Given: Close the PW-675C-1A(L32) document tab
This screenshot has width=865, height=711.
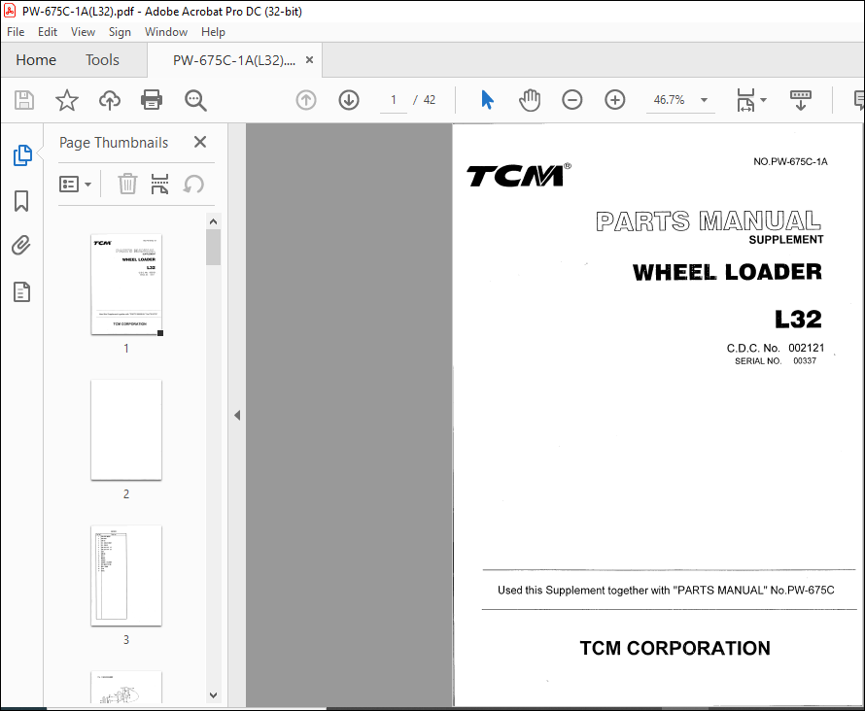Looking at the screenshot, I should click(x=309, y=60).
